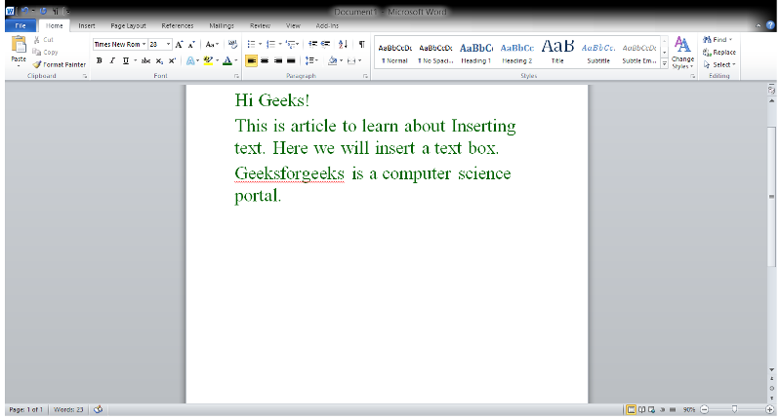
Task: Open the Select dropdown in Editing
Action: 719,64
